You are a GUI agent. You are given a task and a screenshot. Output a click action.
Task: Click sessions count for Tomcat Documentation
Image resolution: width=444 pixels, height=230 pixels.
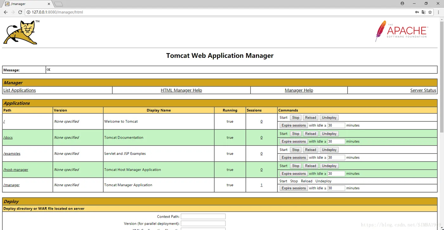point(261,138)
